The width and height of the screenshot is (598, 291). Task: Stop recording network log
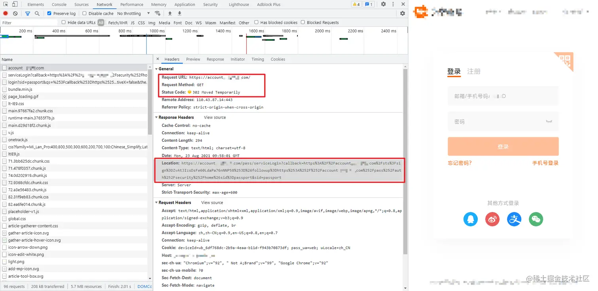click(6, 13)
